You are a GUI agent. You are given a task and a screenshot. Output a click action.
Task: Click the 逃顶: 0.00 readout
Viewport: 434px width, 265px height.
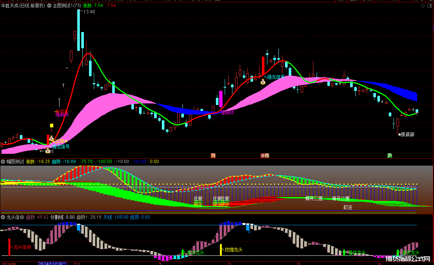[140, 217]
